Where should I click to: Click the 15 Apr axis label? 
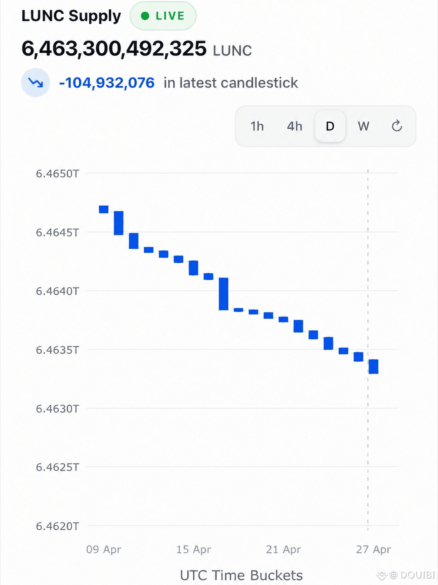pyautogui.click(x=194, y=549)
